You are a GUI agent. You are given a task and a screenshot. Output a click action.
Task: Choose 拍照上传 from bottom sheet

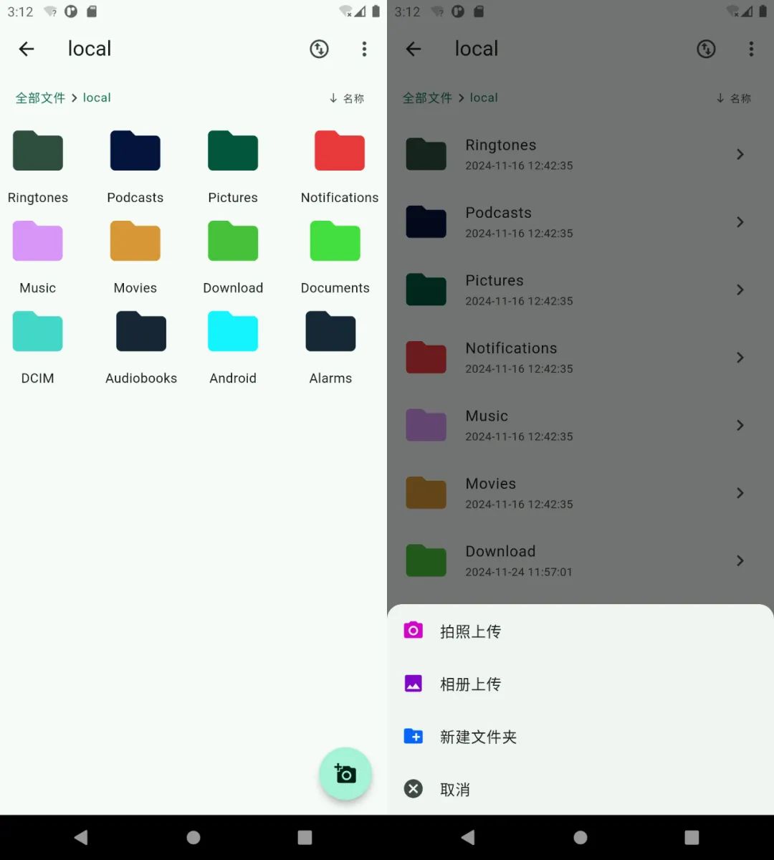coord(580,631)
